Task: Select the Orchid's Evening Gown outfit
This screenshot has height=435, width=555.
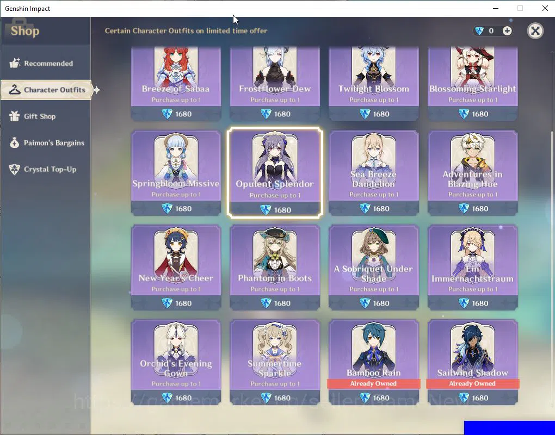Action: click(176, 362)
